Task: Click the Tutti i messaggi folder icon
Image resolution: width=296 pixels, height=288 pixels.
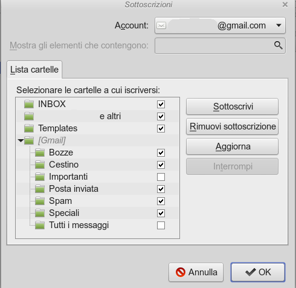Action: pos(40,225)
